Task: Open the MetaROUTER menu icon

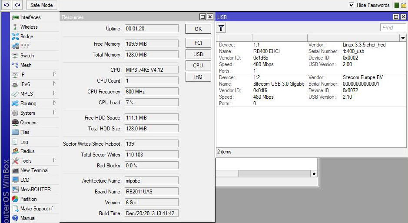Action: click(x=15, y=190)
